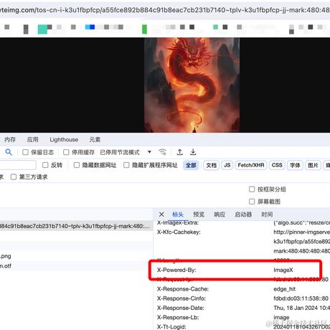The image size is (330, 330).
Task: Enable 第三方请求 checkbox
Action: tap(14, 177)
